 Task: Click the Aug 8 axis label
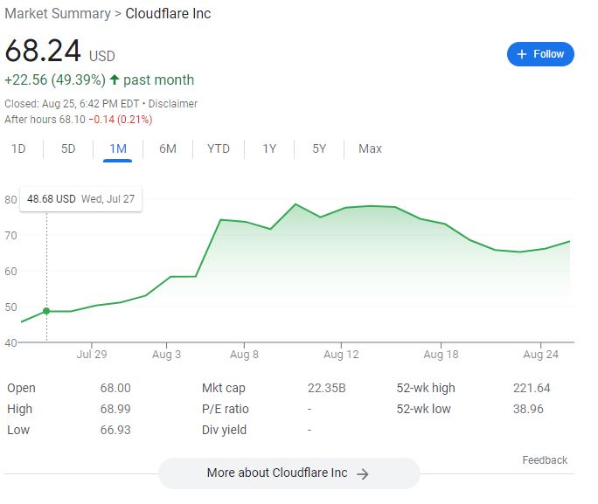pyautogui.click(x=244, y=355)
